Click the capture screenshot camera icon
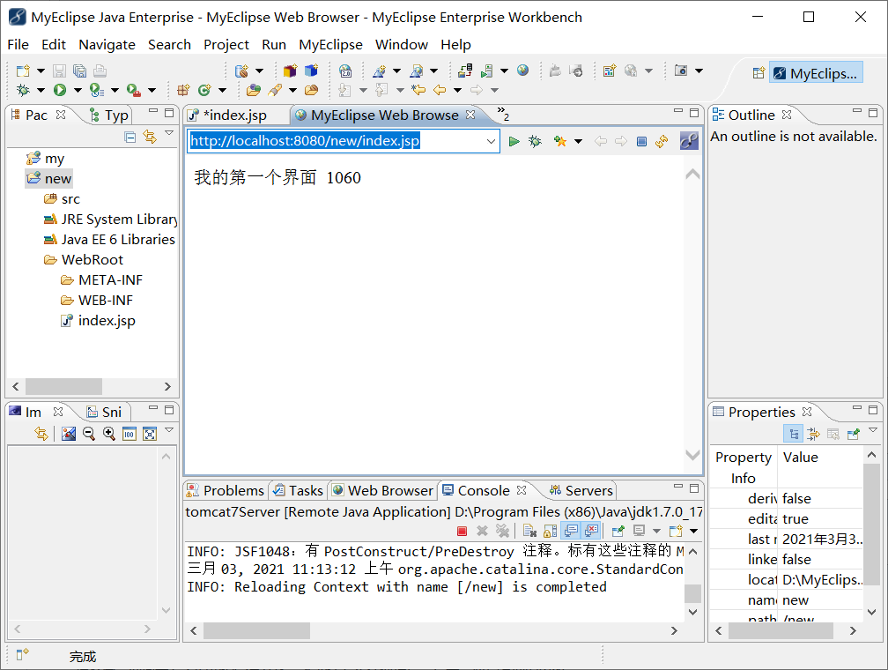This screenshot has height=670, width=888. click(x=681, y=71)
